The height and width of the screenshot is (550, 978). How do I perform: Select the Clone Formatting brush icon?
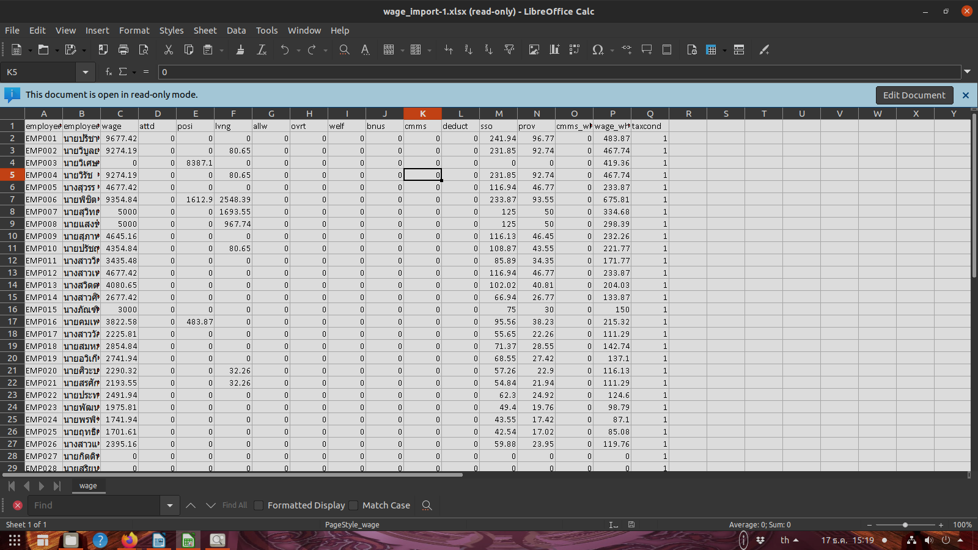[240, 50]
